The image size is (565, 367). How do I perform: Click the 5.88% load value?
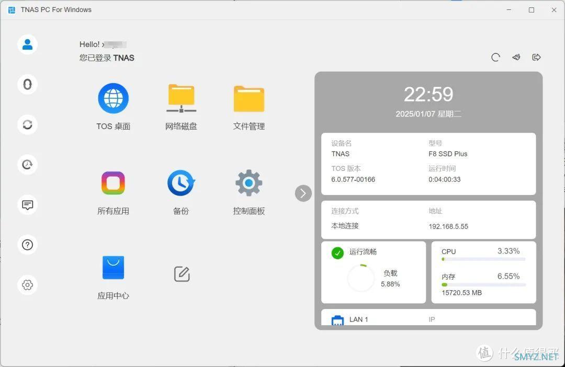[x=390, y=284]
